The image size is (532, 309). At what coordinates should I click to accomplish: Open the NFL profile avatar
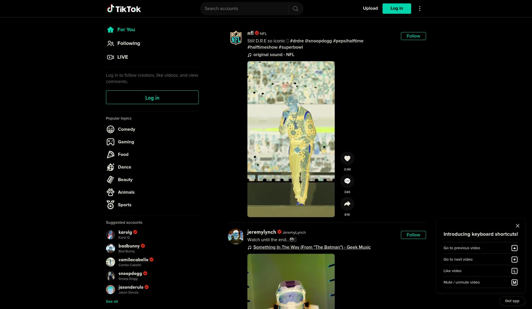pyautogui.click(x=236, y=38)
